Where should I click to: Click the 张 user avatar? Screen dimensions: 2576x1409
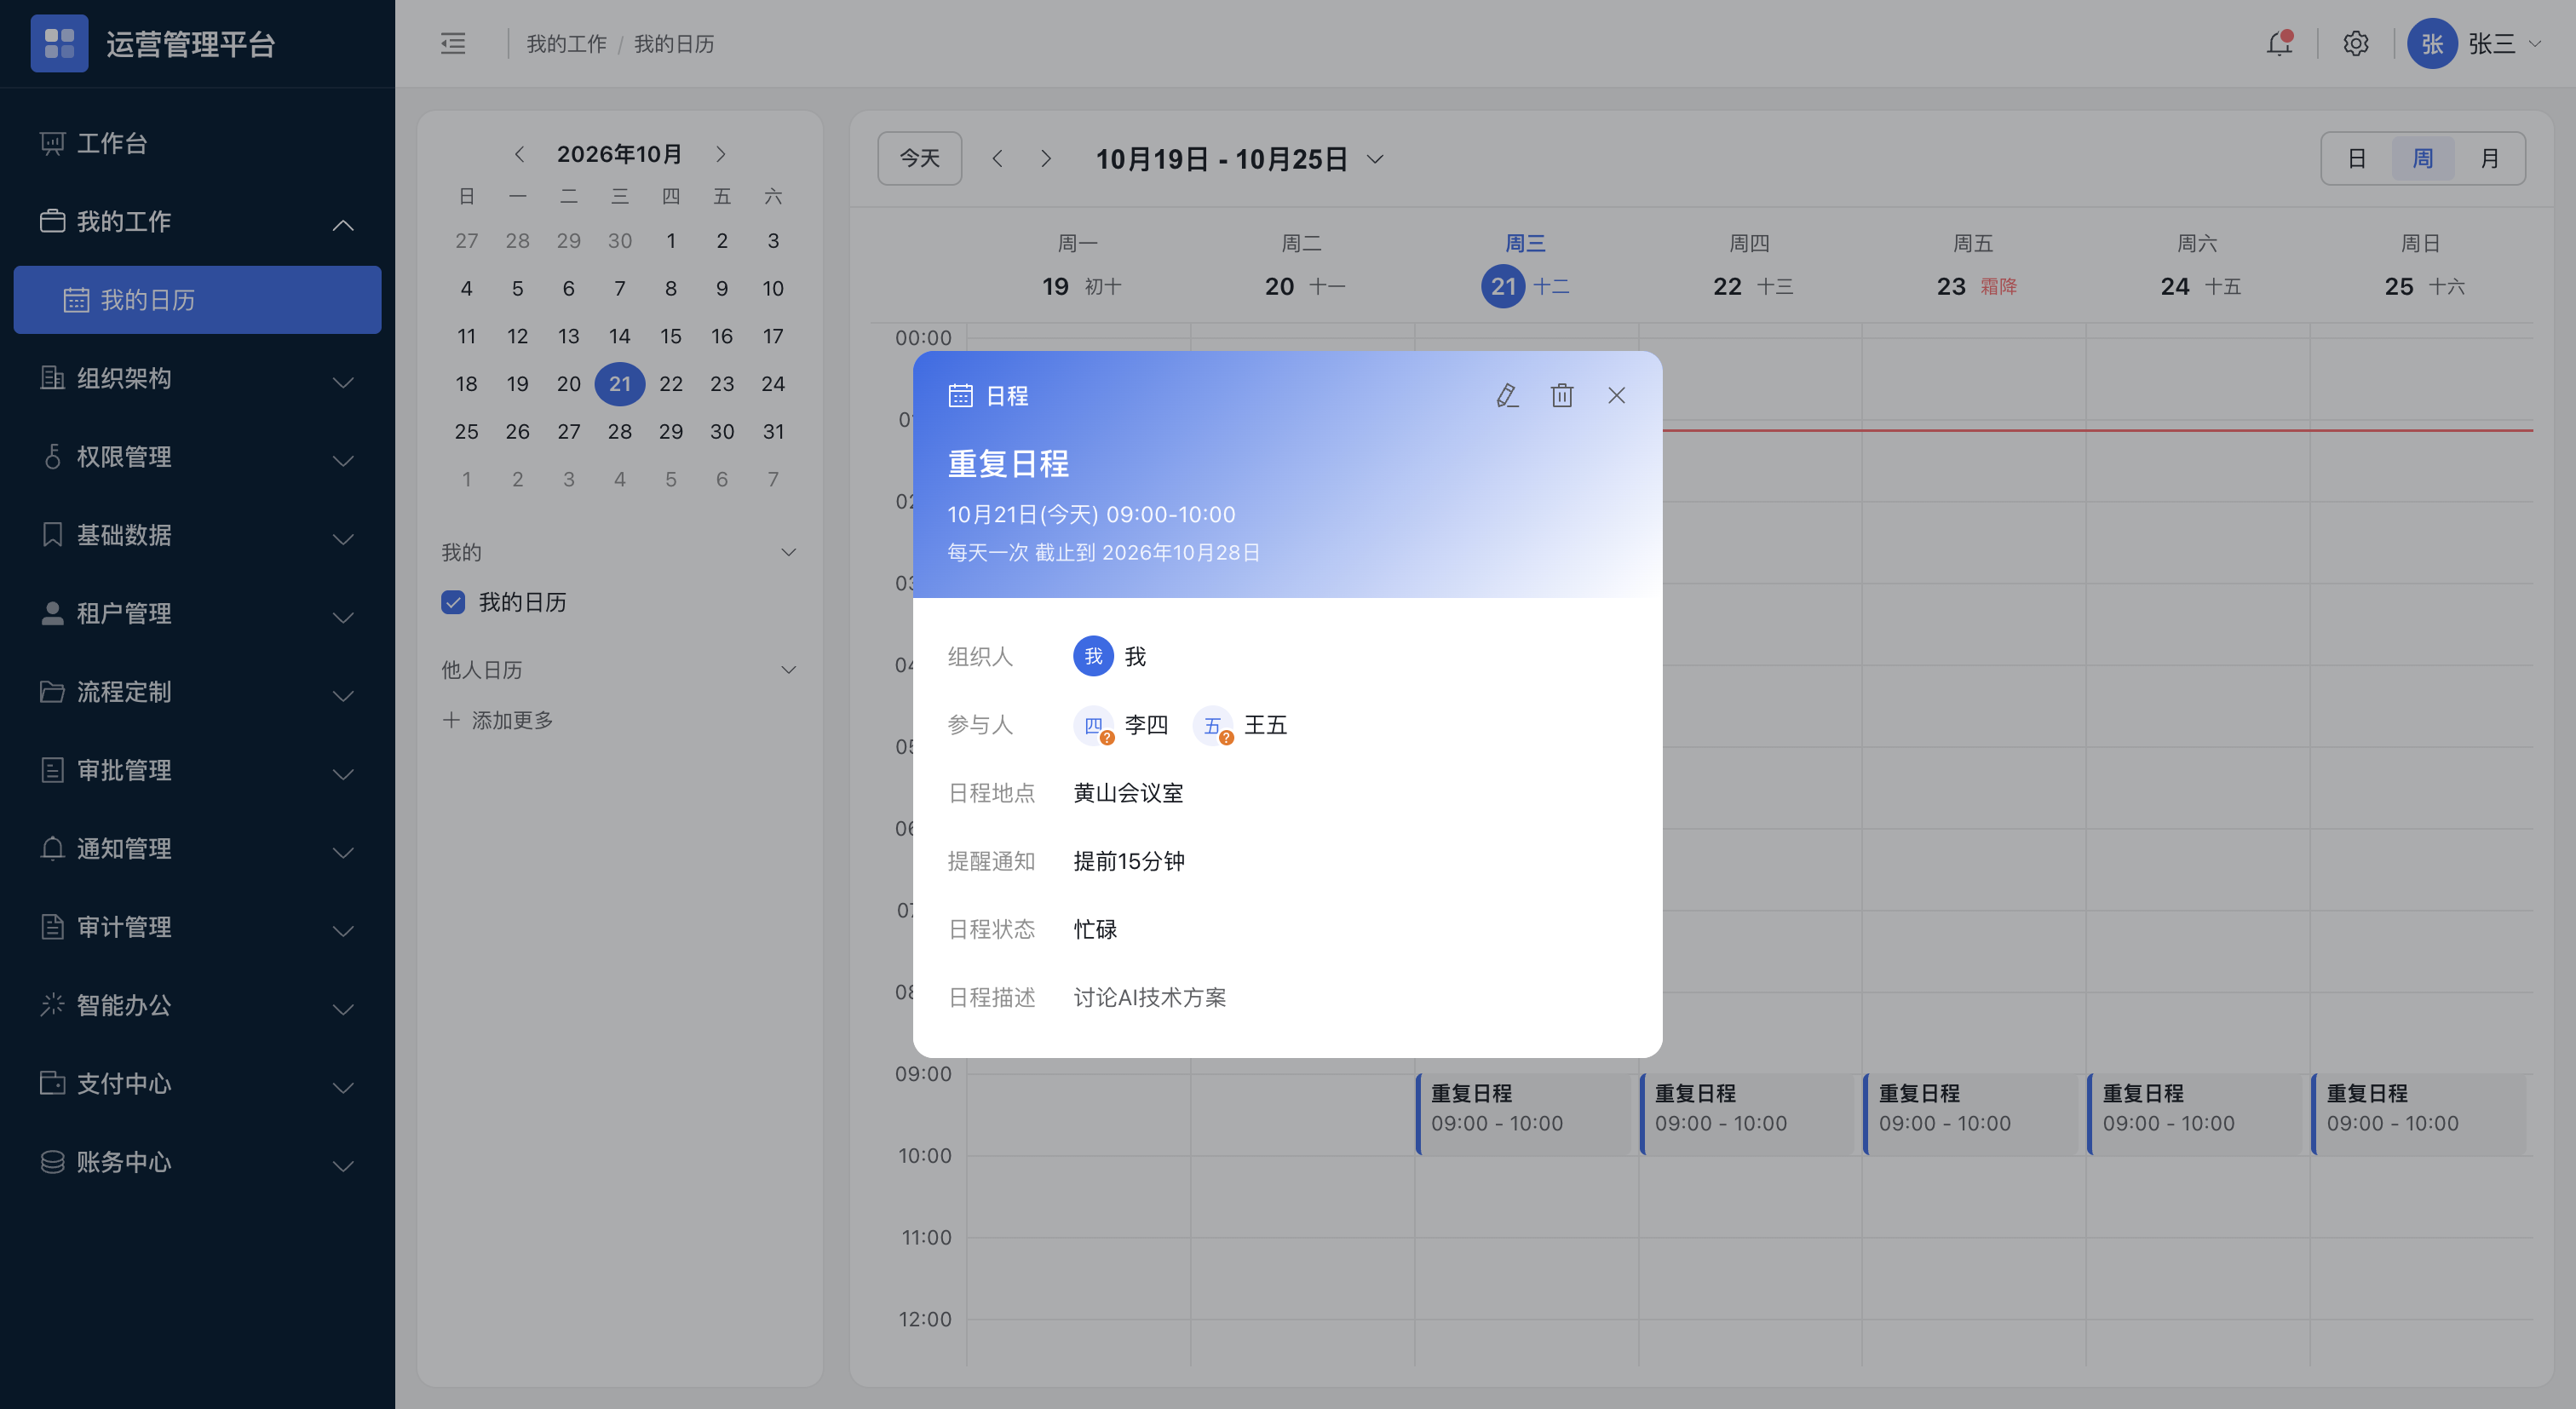pos(2432,44)
